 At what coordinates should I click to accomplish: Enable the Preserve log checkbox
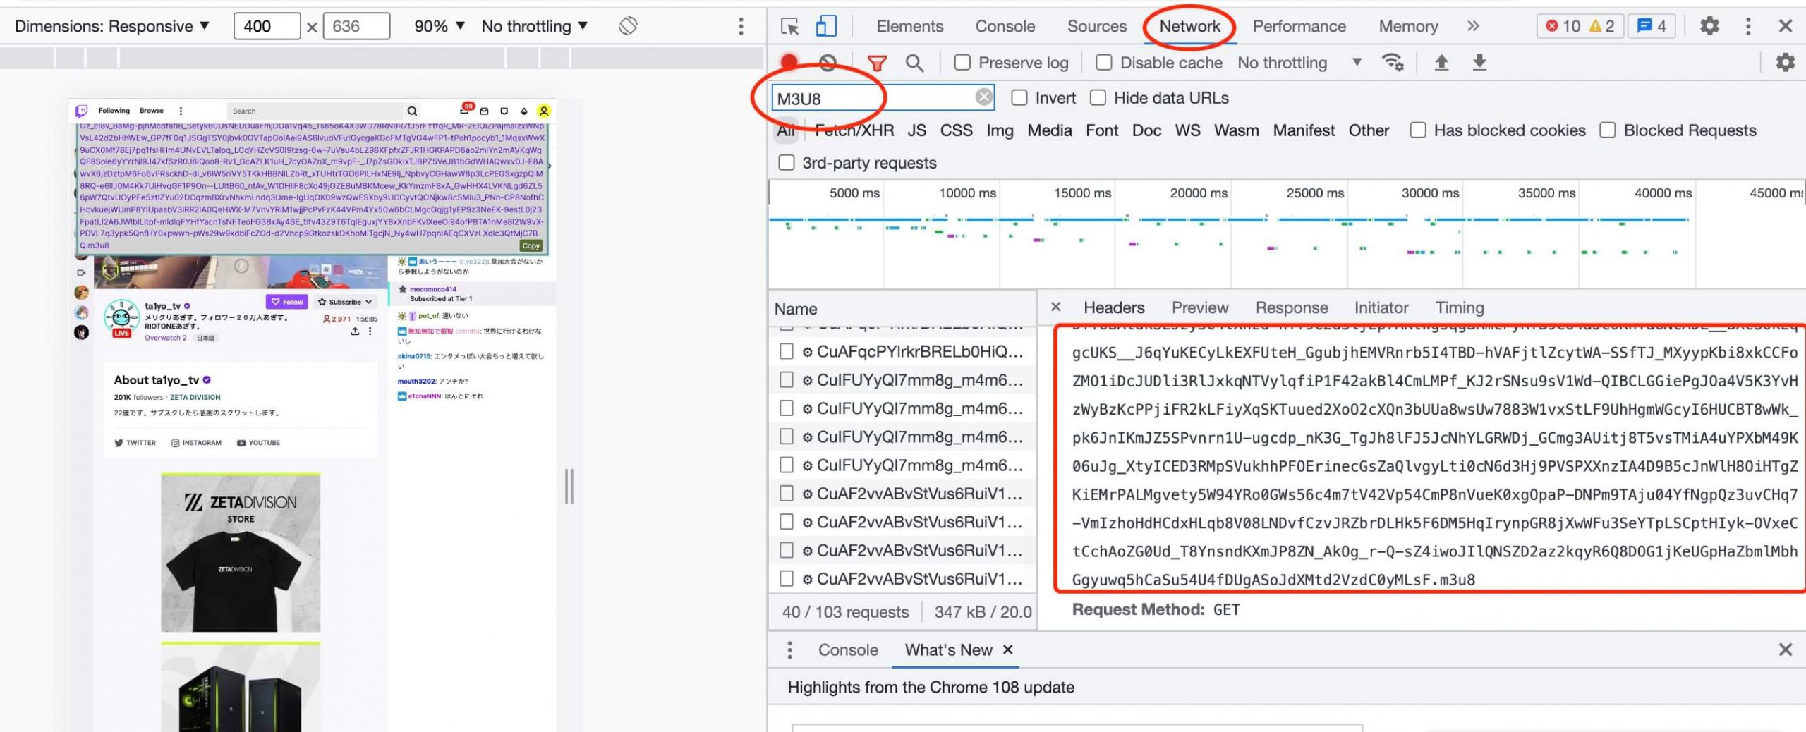[962, 63]
